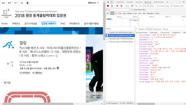Switch site language with EN button
The image size is (186, 105).
(x=3, y=3)
